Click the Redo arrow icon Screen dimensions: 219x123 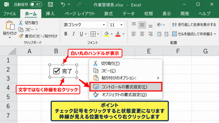[x=79, y=4]
